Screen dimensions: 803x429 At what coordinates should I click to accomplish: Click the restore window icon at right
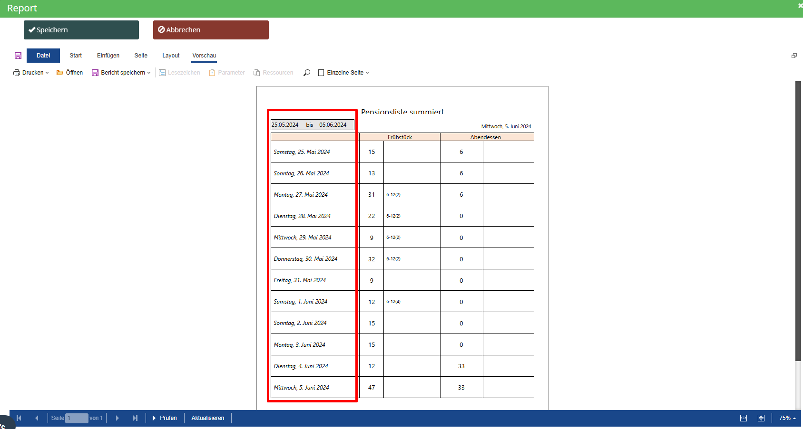794,56
